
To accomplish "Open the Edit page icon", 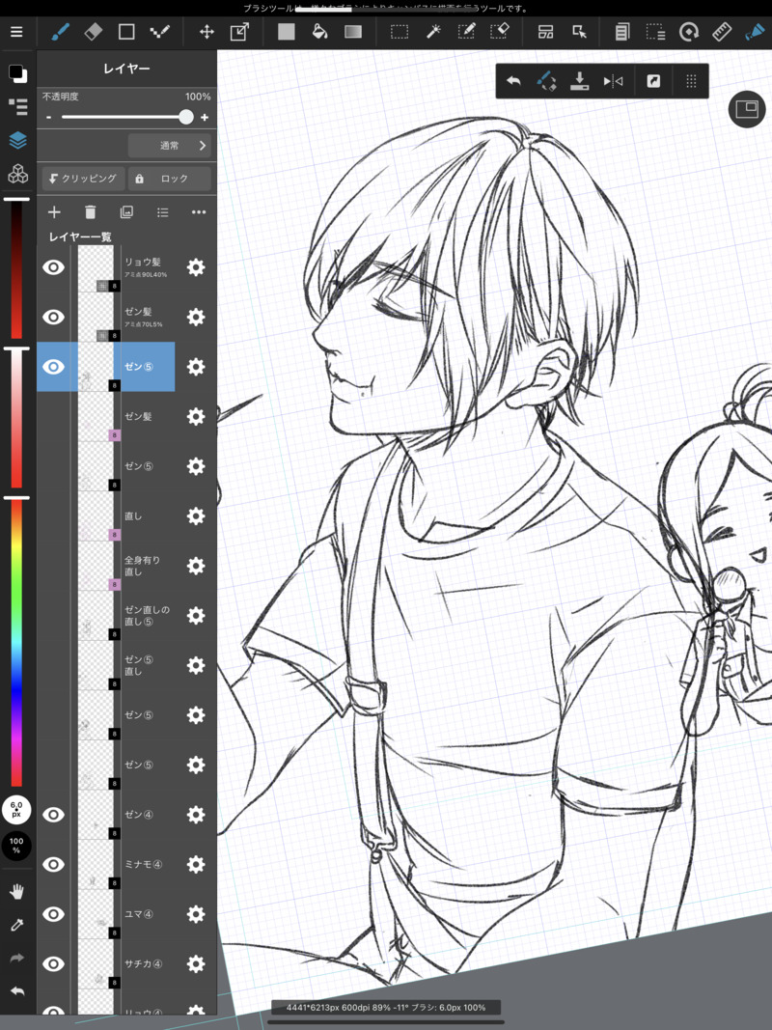I will point(621,32).
